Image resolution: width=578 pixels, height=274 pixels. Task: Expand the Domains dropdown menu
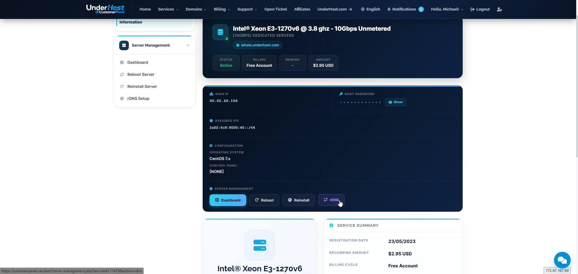[x=196, y=9]
